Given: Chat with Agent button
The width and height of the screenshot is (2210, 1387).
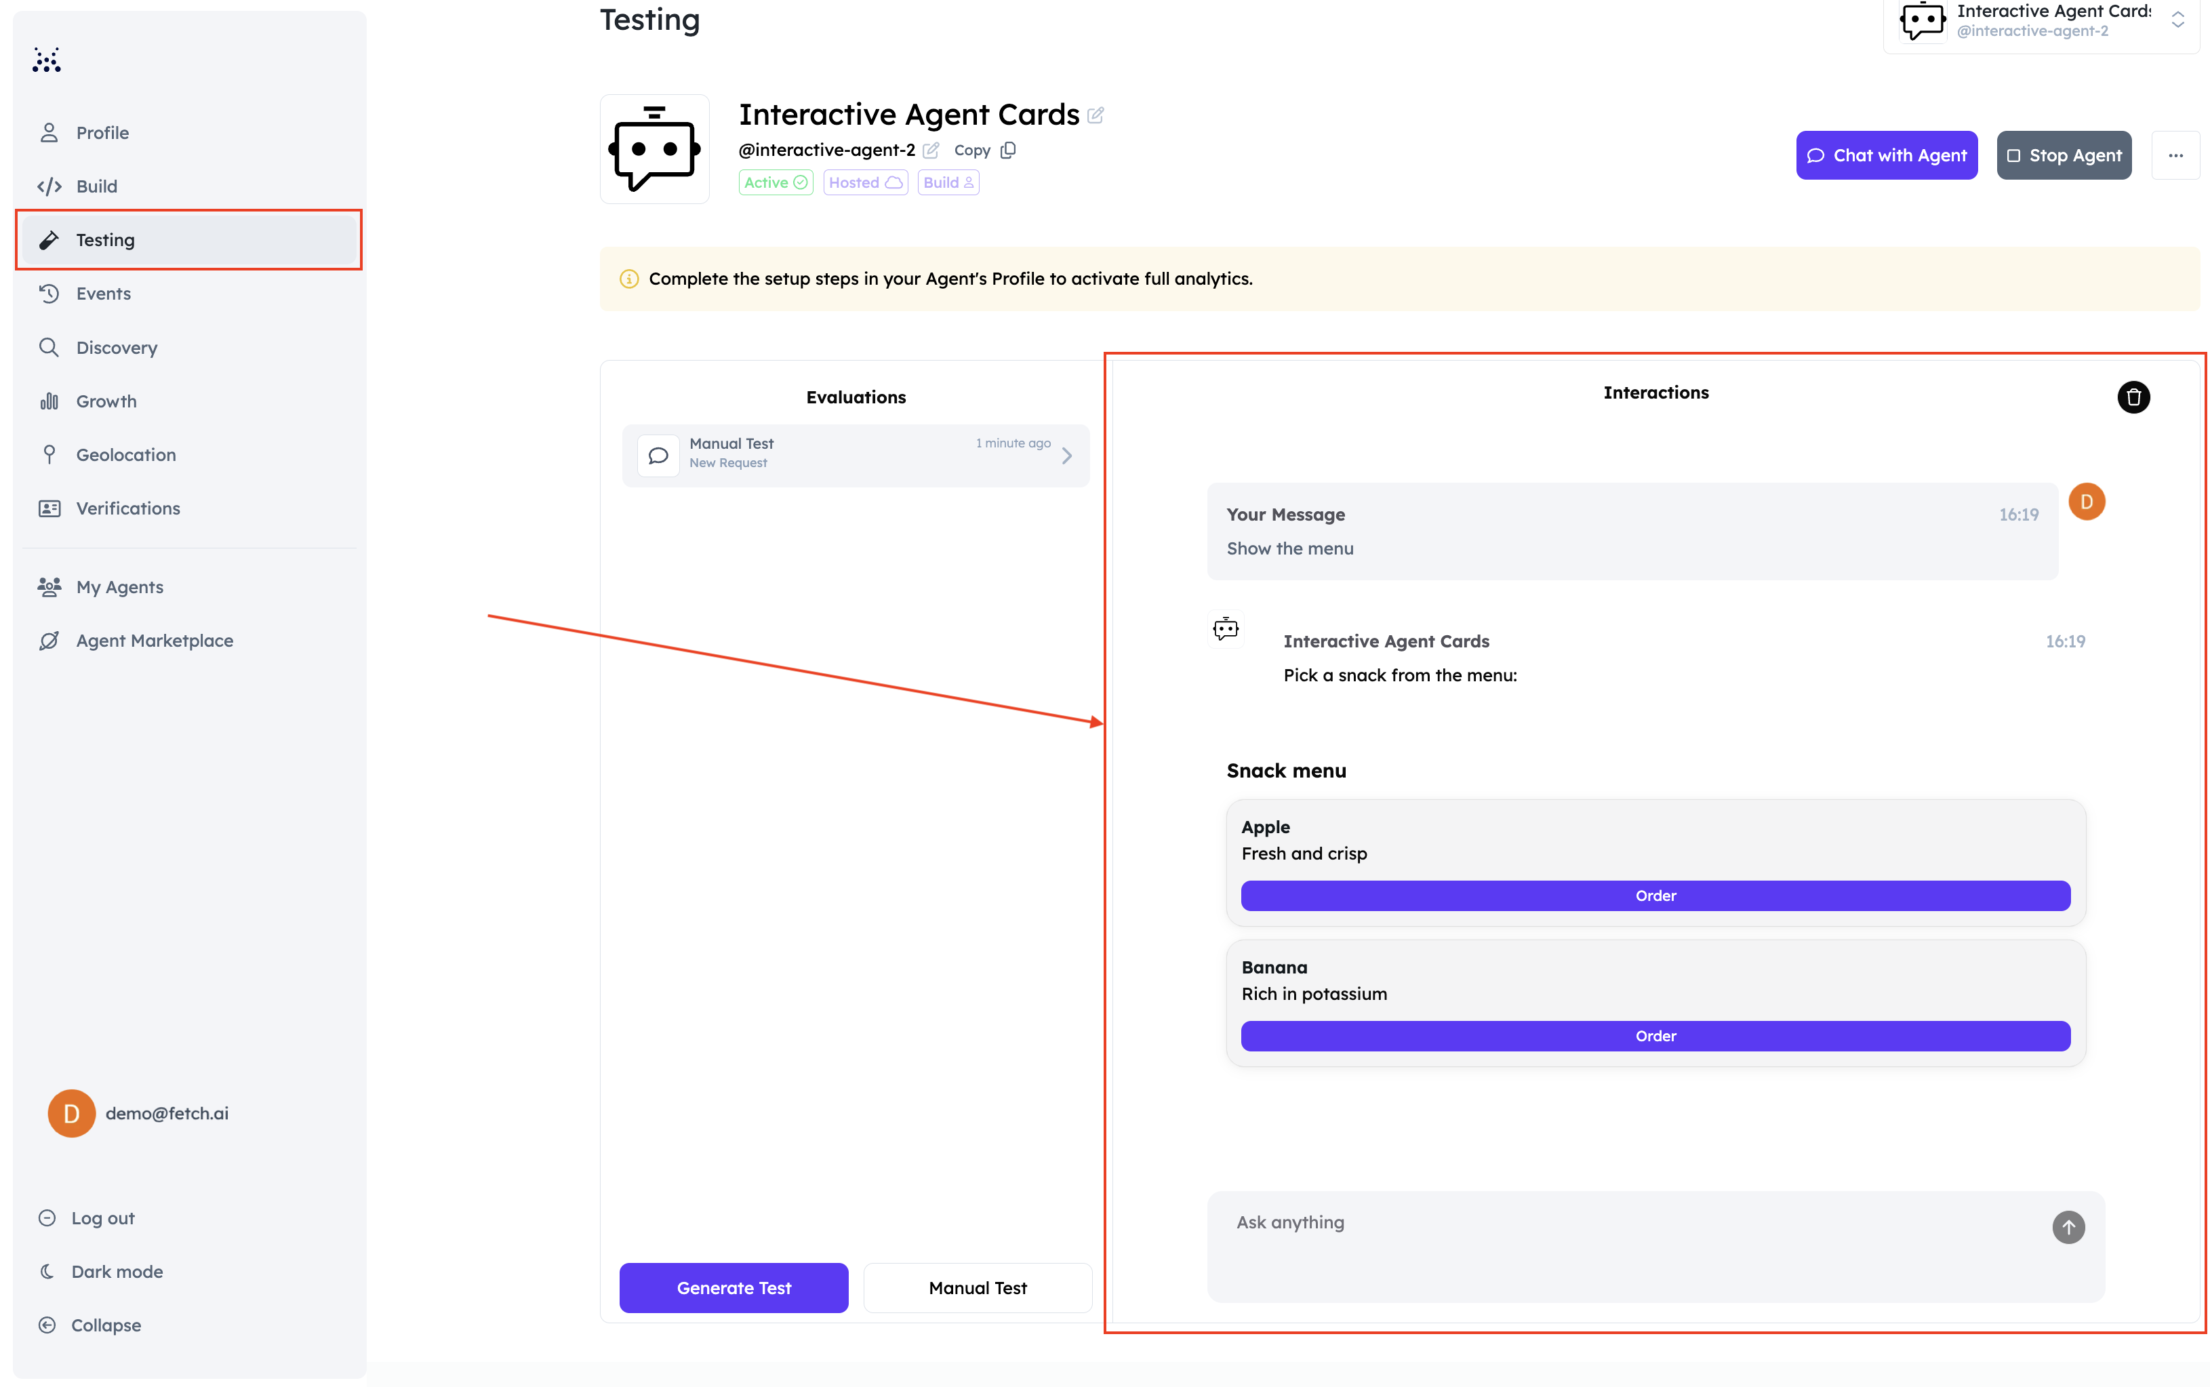Looking at the screenshot, I should point(1886,155).
